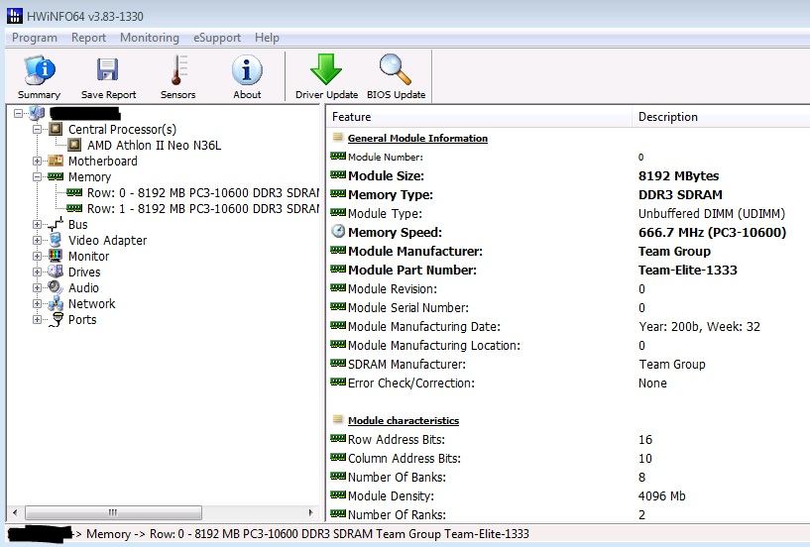This screenshot has width=810, height=547.
Task: Select AMD Athlon II Neo N36L
Action: [x=154, y=145]
